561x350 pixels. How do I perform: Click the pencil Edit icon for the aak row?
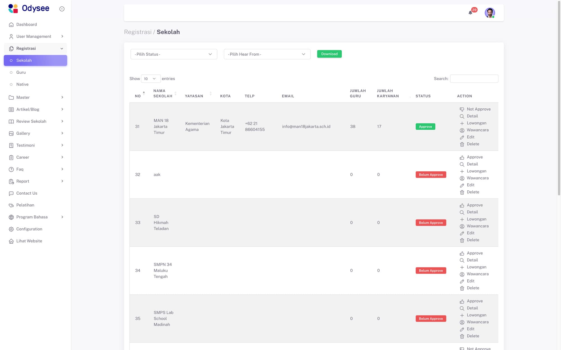click(x=462, y=185)
